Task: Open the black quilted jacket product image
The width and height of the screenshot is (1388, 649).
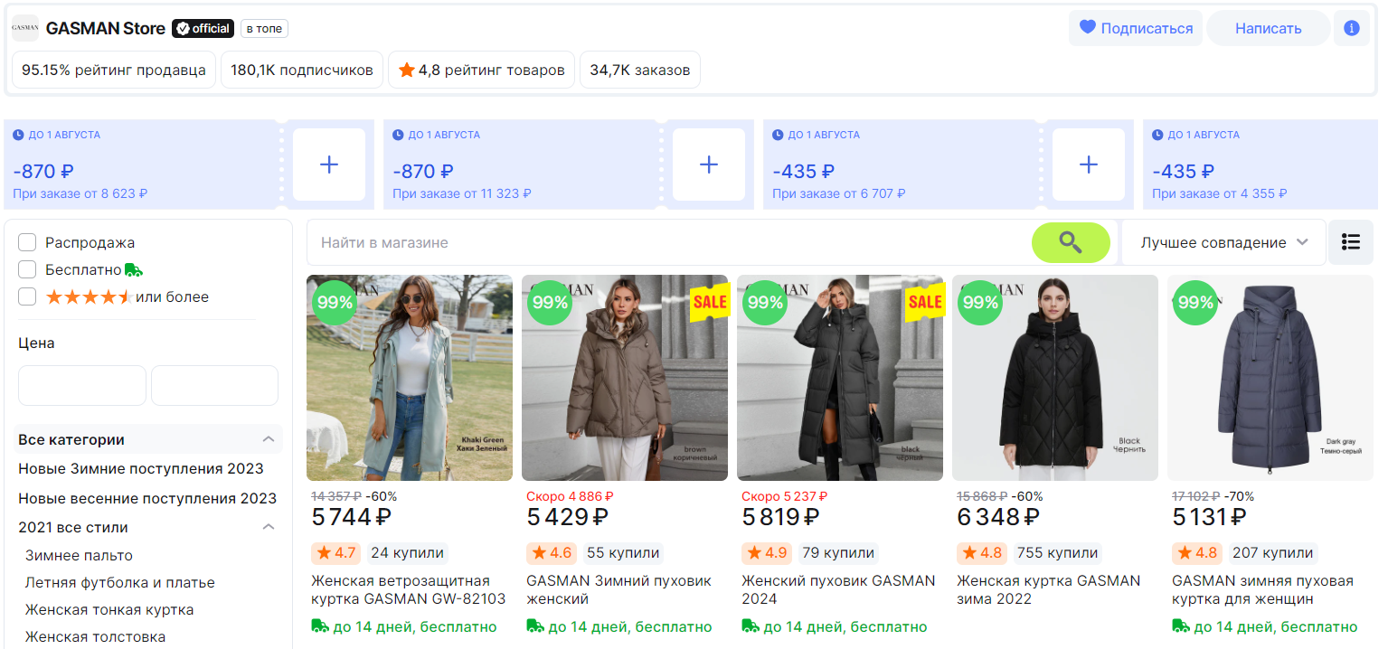Action: [1055, 378]
